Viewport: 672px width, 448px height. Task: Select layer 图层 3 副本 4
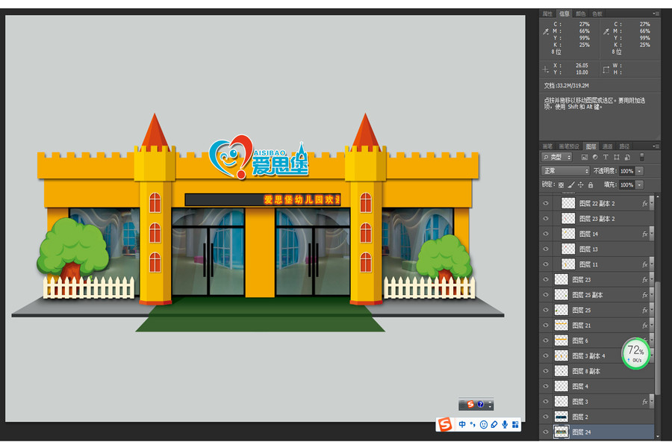597,356
